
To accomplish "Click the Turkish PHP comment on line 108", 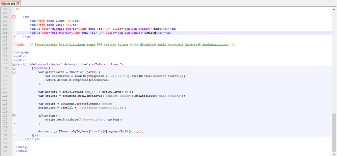I will [x=130, y=44].
